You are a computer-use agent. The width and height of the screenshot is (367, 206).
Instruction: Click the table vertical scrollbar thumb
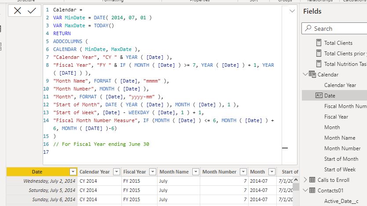[296, 187]
